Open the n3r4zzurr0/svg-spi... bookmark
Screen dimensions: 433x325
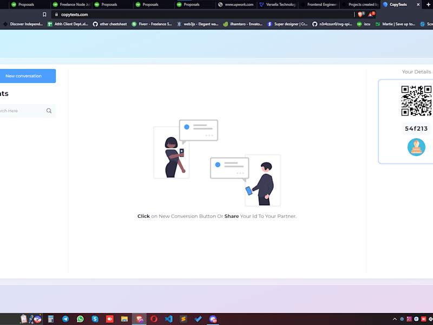tap(332, 24)
